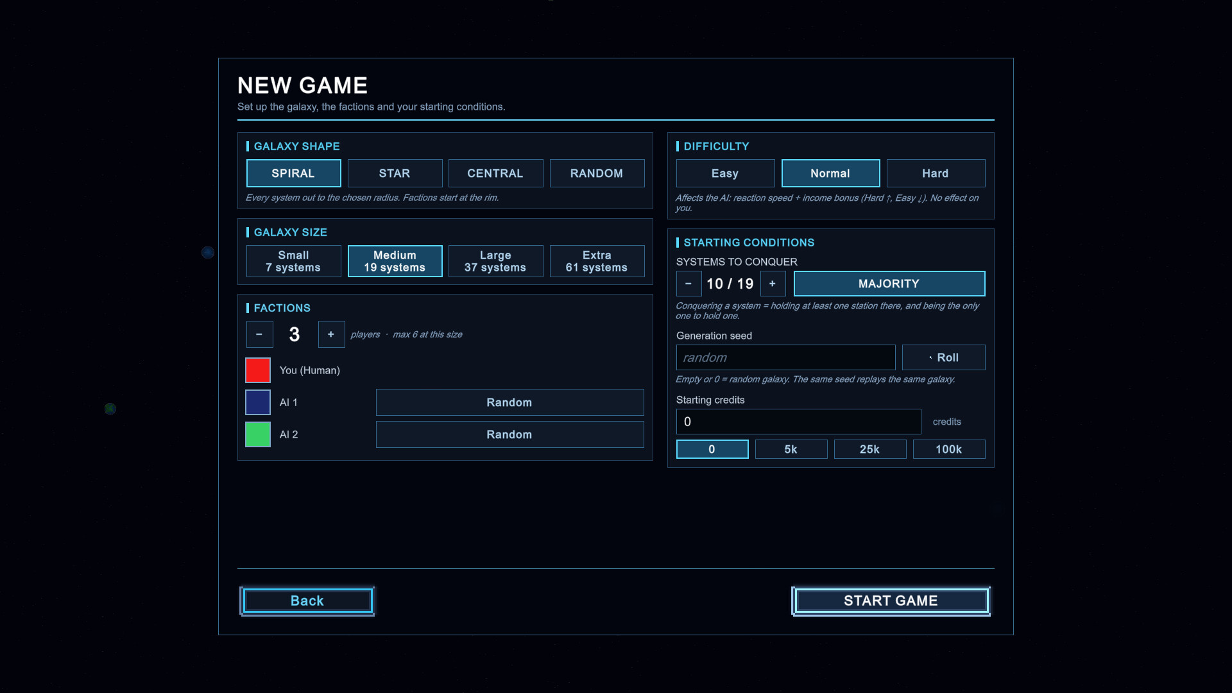Click the MAJORITY preset button
This screenshot has width=1232, height=693.
889,284
